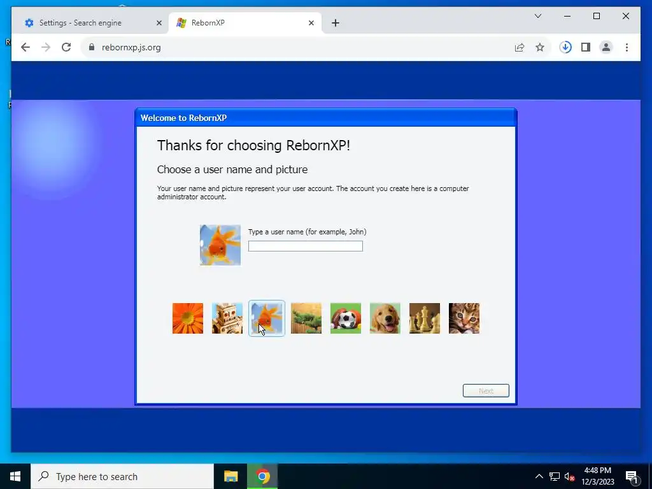Select the golden retriever dog picture
Screen dimensions: 652x489
tap(385, 318)
